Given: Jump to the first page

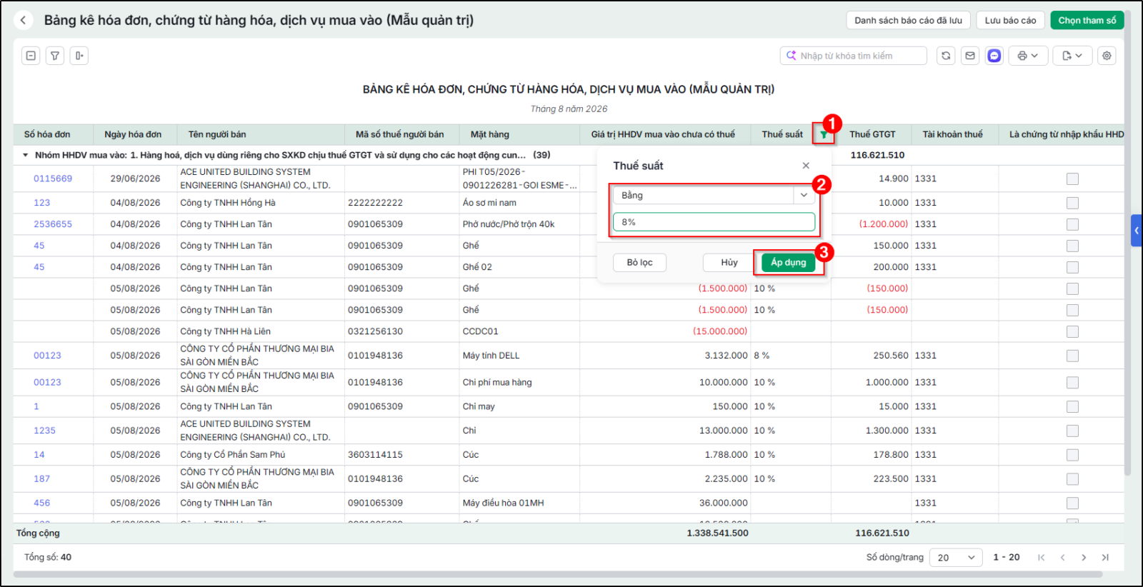Looking at the screenshot, I should tap(1041, 558).
